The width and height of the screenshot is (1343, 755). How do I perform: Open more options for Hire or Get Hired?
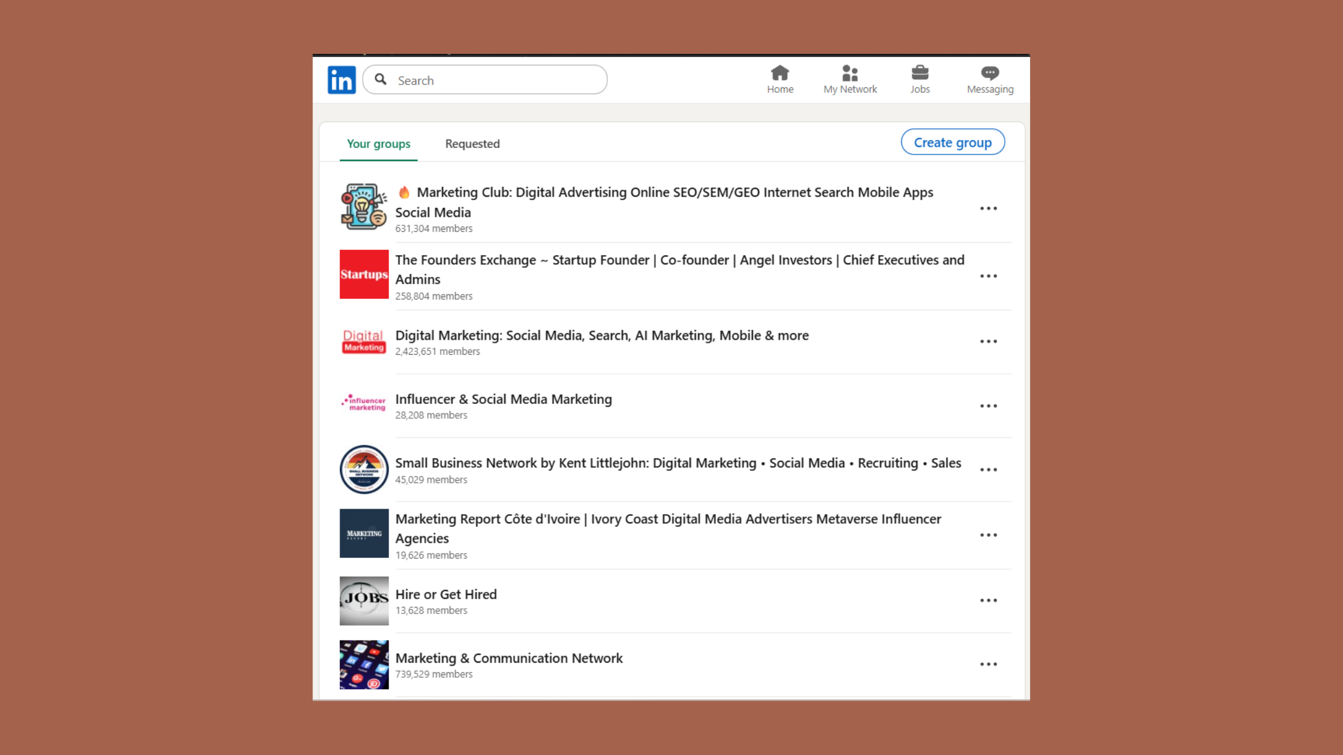(989, 600)
